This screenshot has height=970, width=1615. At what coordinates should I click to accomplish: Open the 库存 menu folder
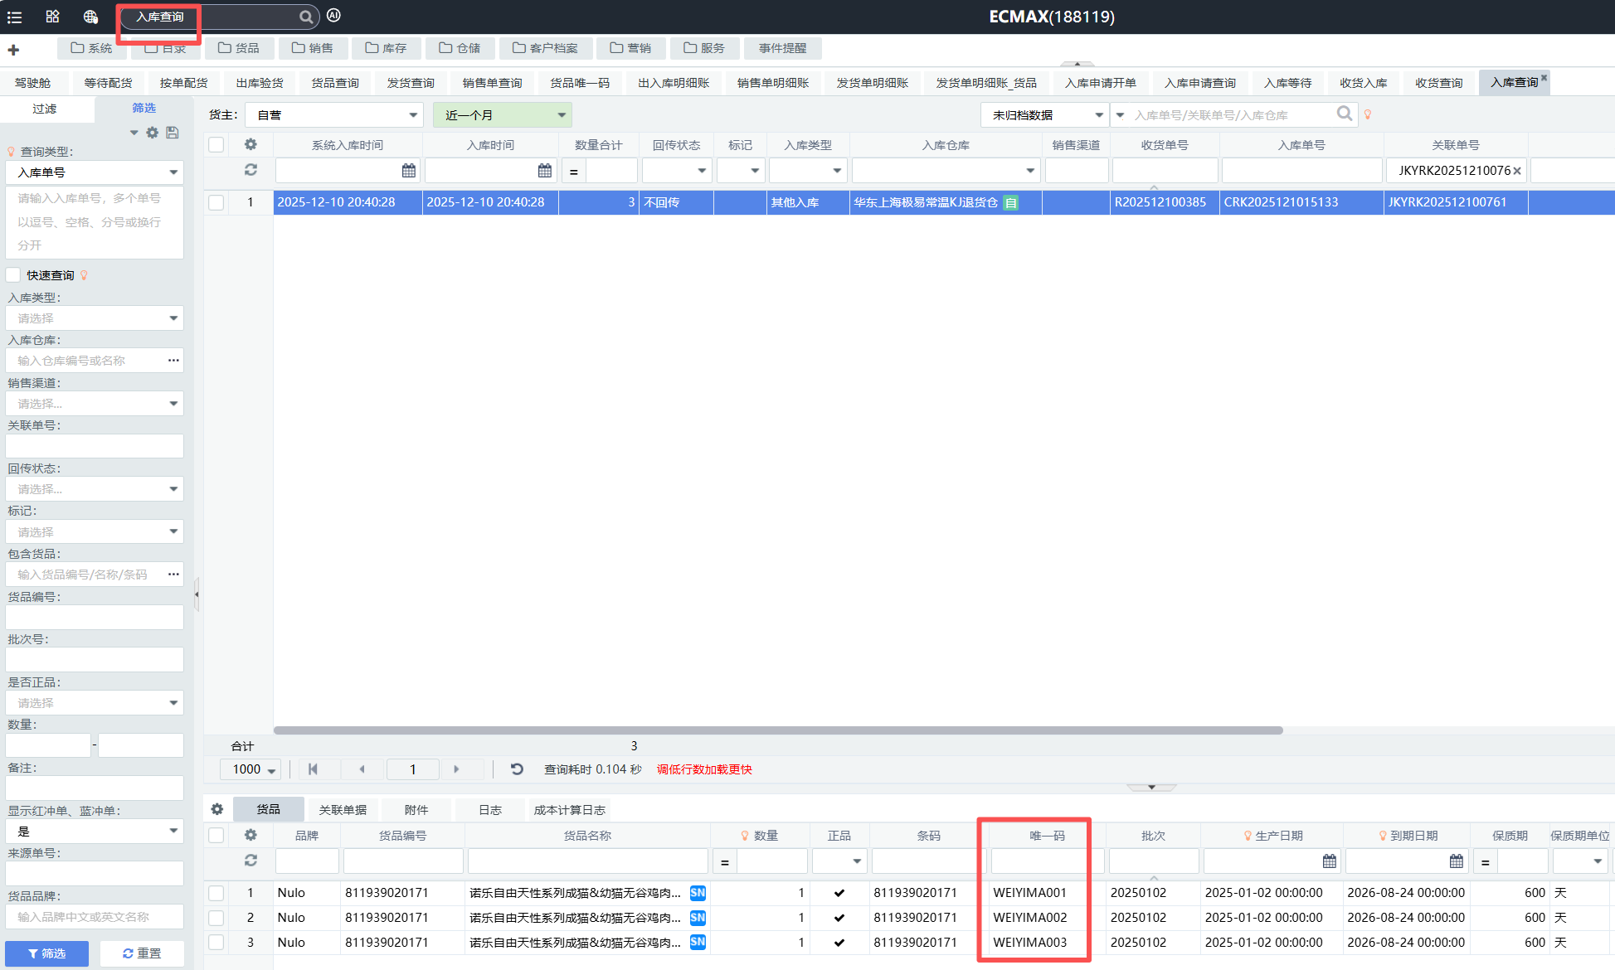click(387, 48)
